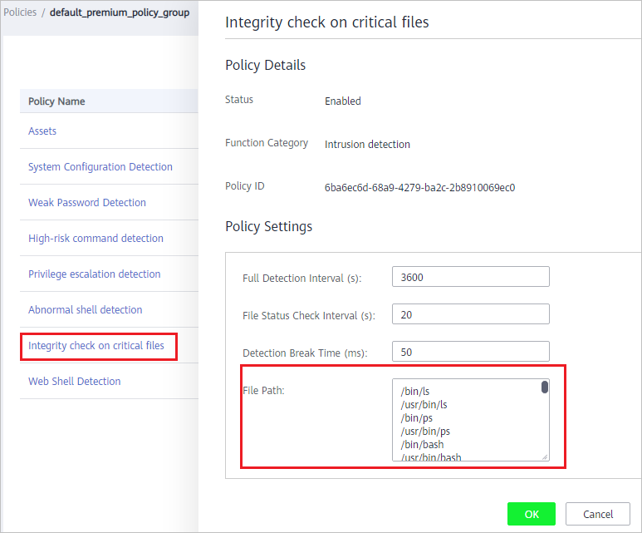
Task: Select Integrity check on critical files
Action: (x=96, y=346)
